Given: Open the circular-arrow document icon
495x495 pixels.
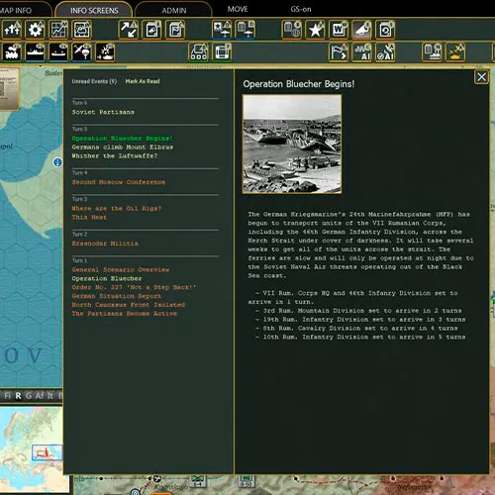Looking at the screenshot, I should point(385,30).
